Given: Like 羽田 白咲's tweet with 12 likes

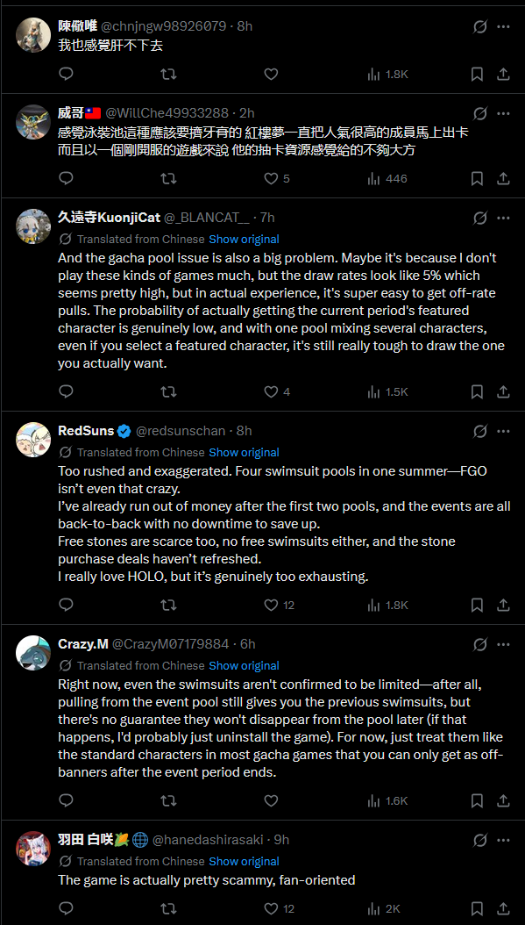Looking at the screenshot, I should [279, 908].
